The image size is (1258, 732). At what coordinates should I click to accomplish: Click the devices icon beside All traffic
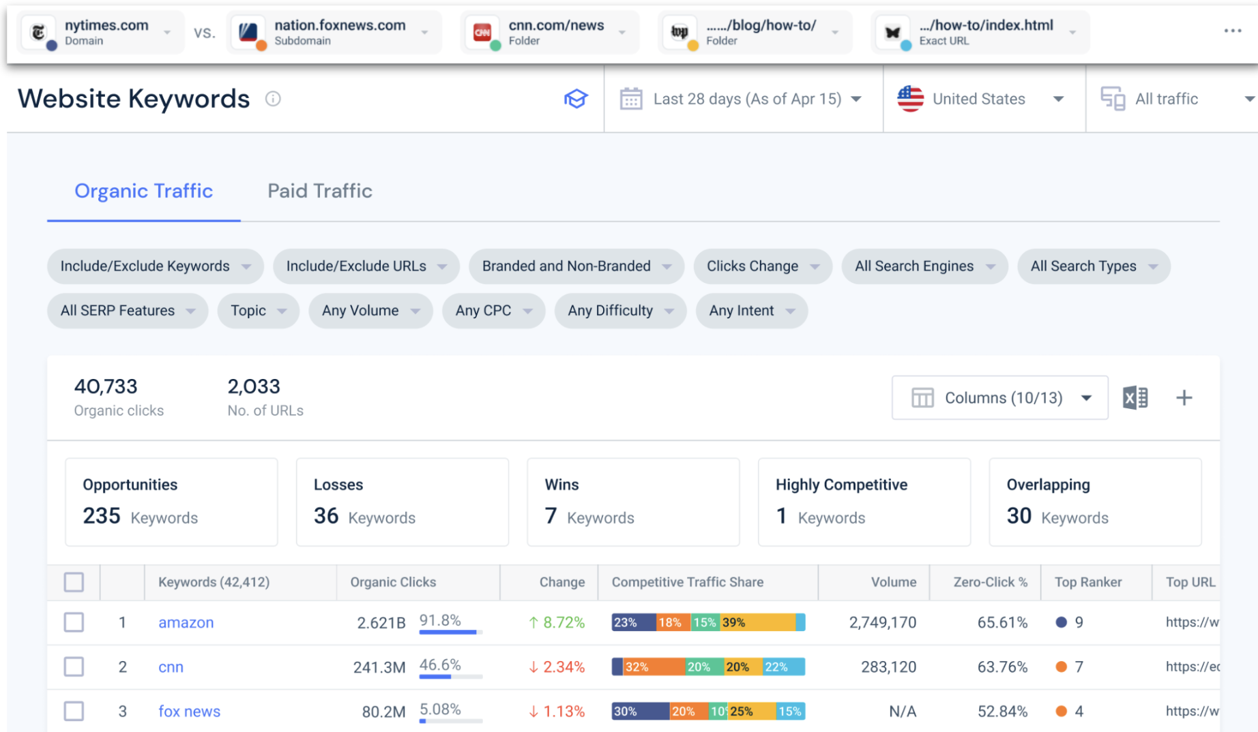tap(1113, 99)
